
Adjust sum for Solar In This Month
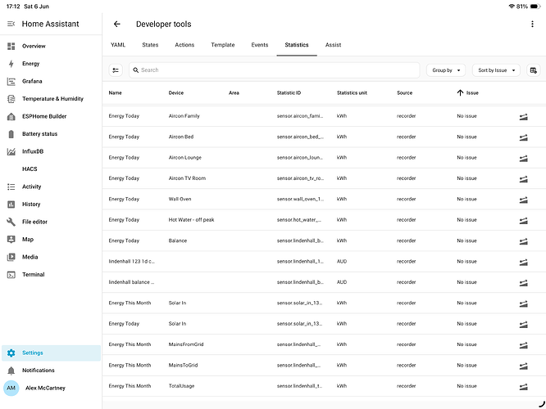(x=523, y=303)
